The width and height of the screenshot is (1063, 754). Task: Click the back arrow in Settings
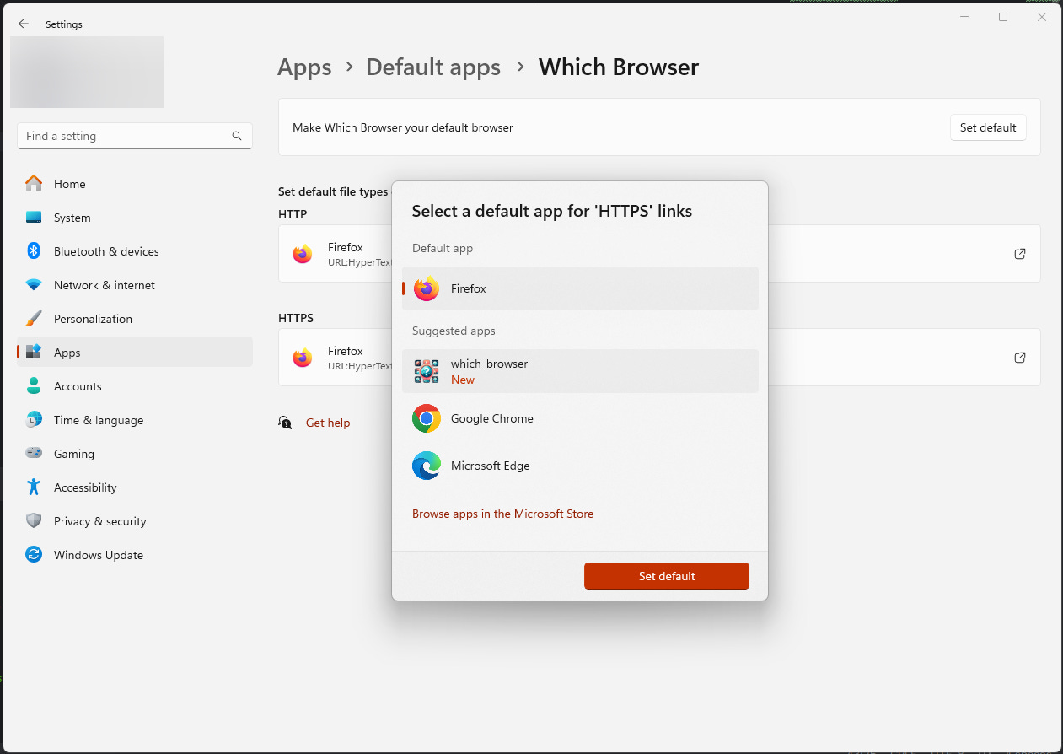pos(24,24)
